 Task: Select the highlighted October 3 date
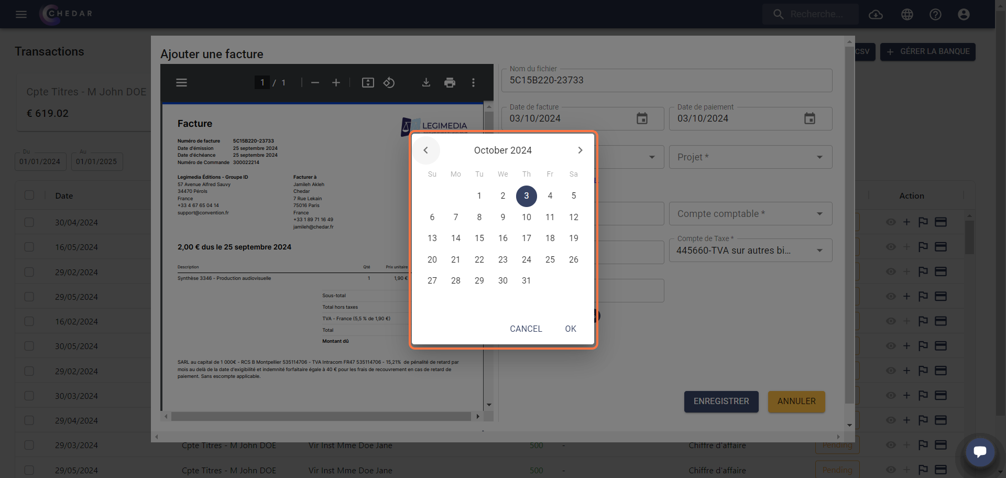point(527,195)
